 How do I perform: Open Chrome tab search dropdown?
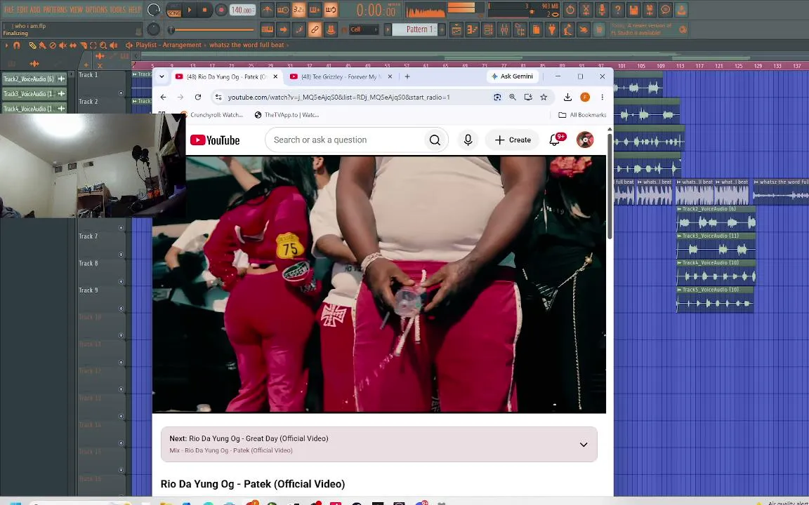[162, 76]
